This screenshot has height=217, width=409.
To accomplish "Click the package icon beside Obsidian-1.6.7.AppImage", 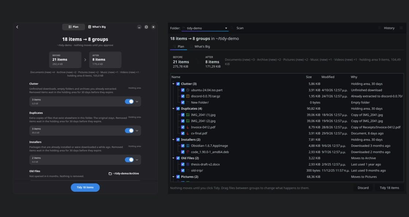I will click(x=188, y=146).
